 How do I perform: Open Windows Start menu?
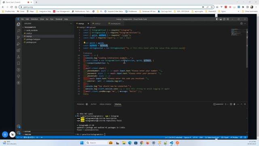point(82,143)
